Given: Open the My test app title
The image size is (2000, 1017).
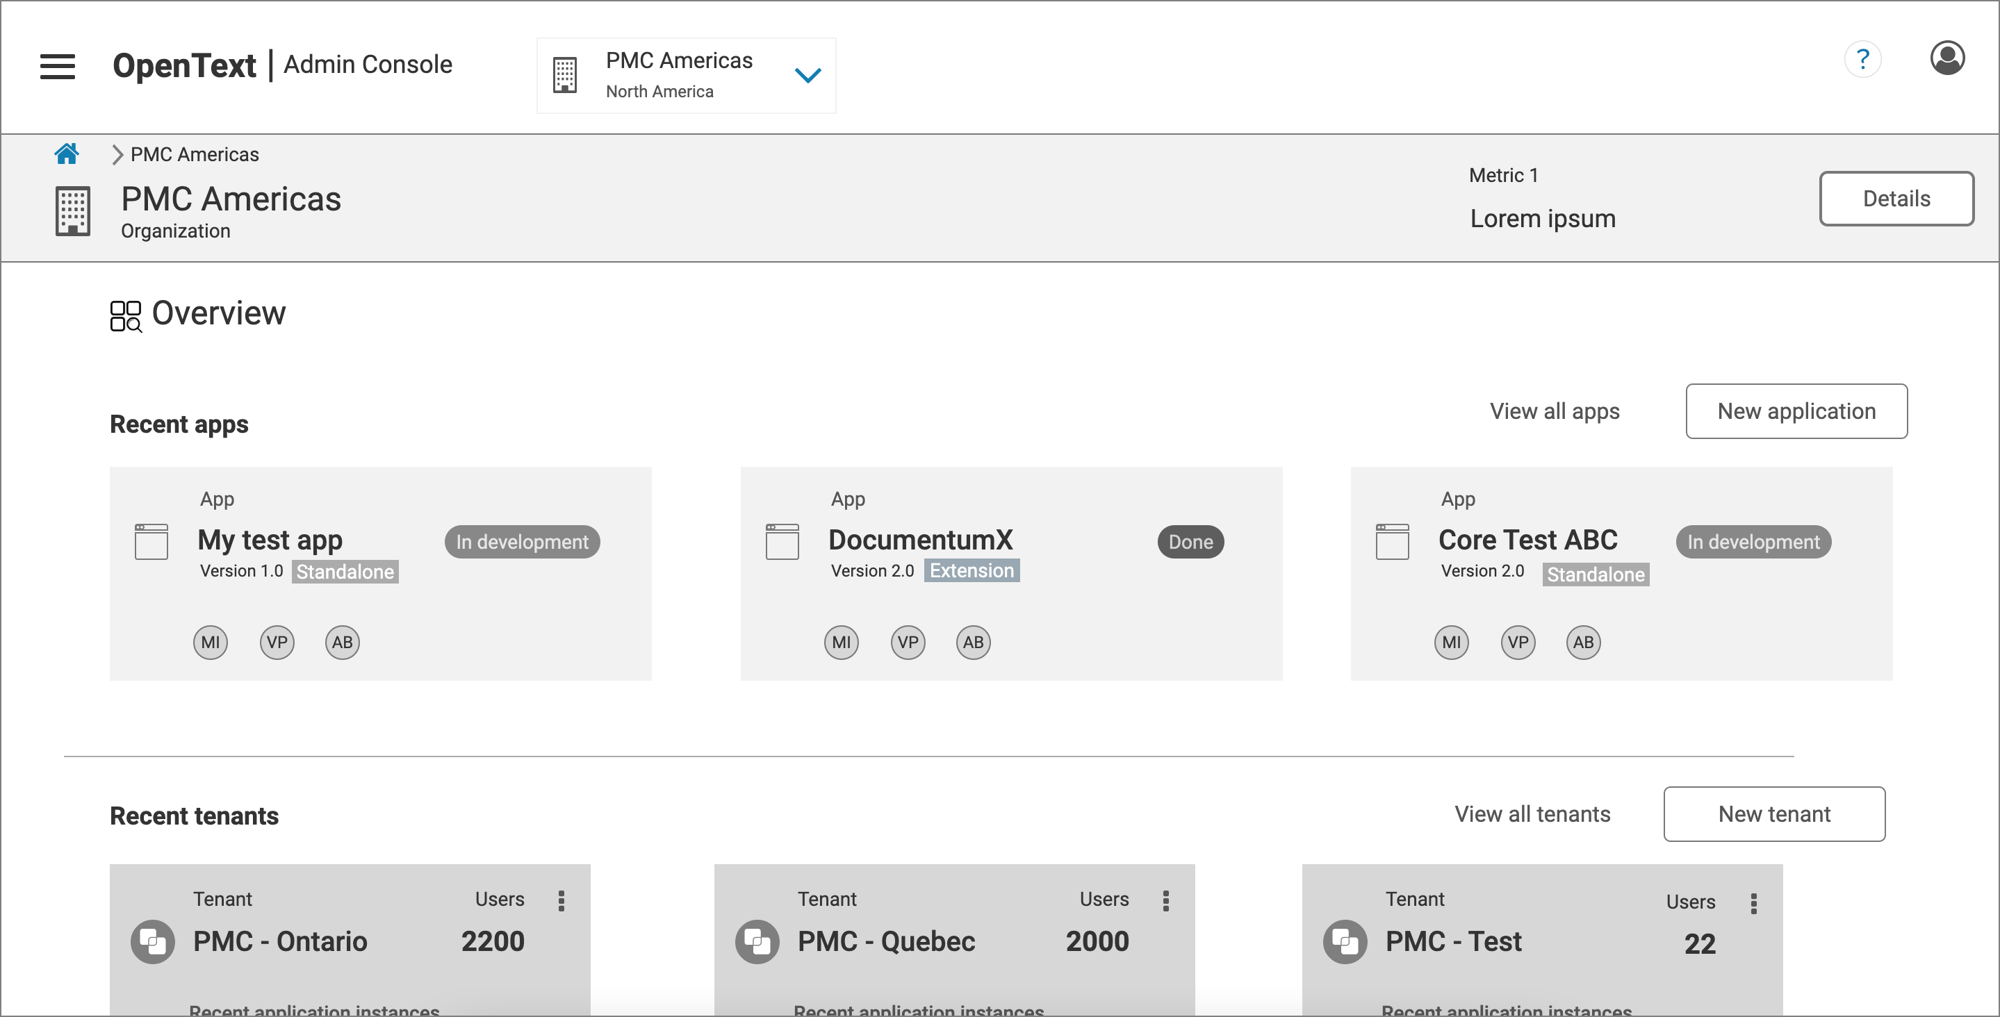Looking at the screenshot, I should (x=270, y=540).
